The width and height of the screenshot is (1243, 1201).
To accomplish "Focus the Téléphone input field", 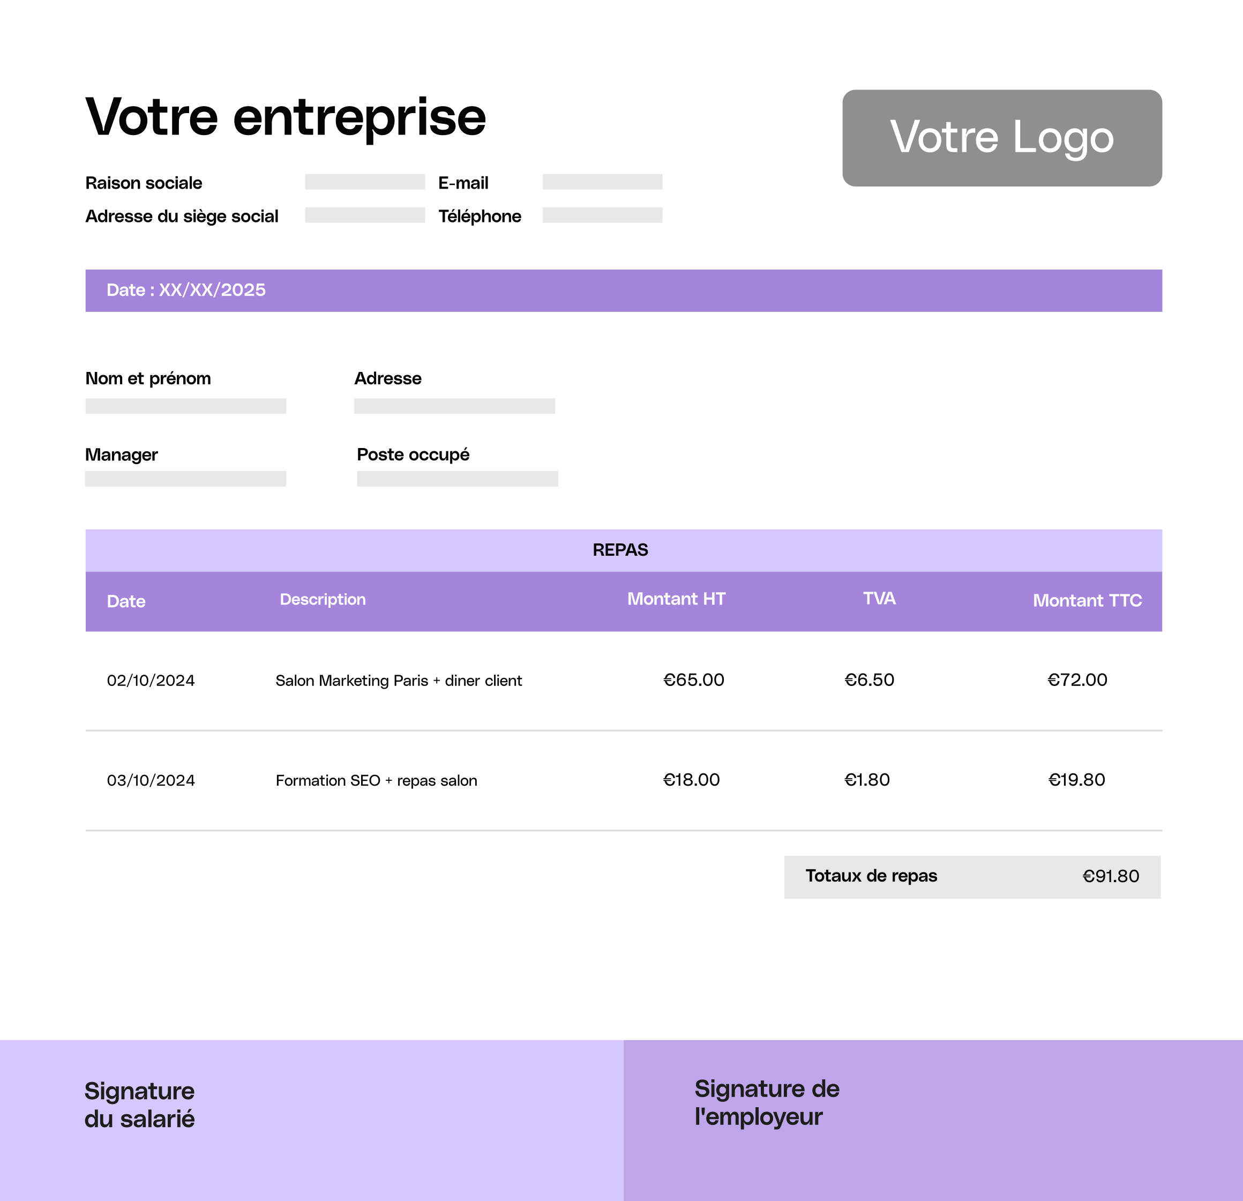I will click(x=602, y=215).
